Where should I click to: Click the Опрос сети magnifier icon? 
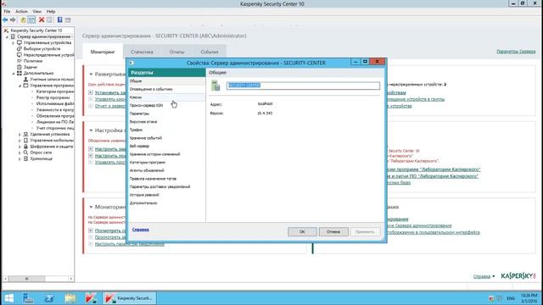click(x=25, y=152)
